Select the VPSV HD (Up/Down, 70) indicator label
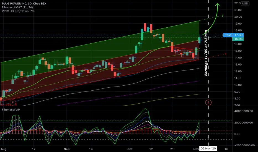258x152 pixels. point(18,11)
